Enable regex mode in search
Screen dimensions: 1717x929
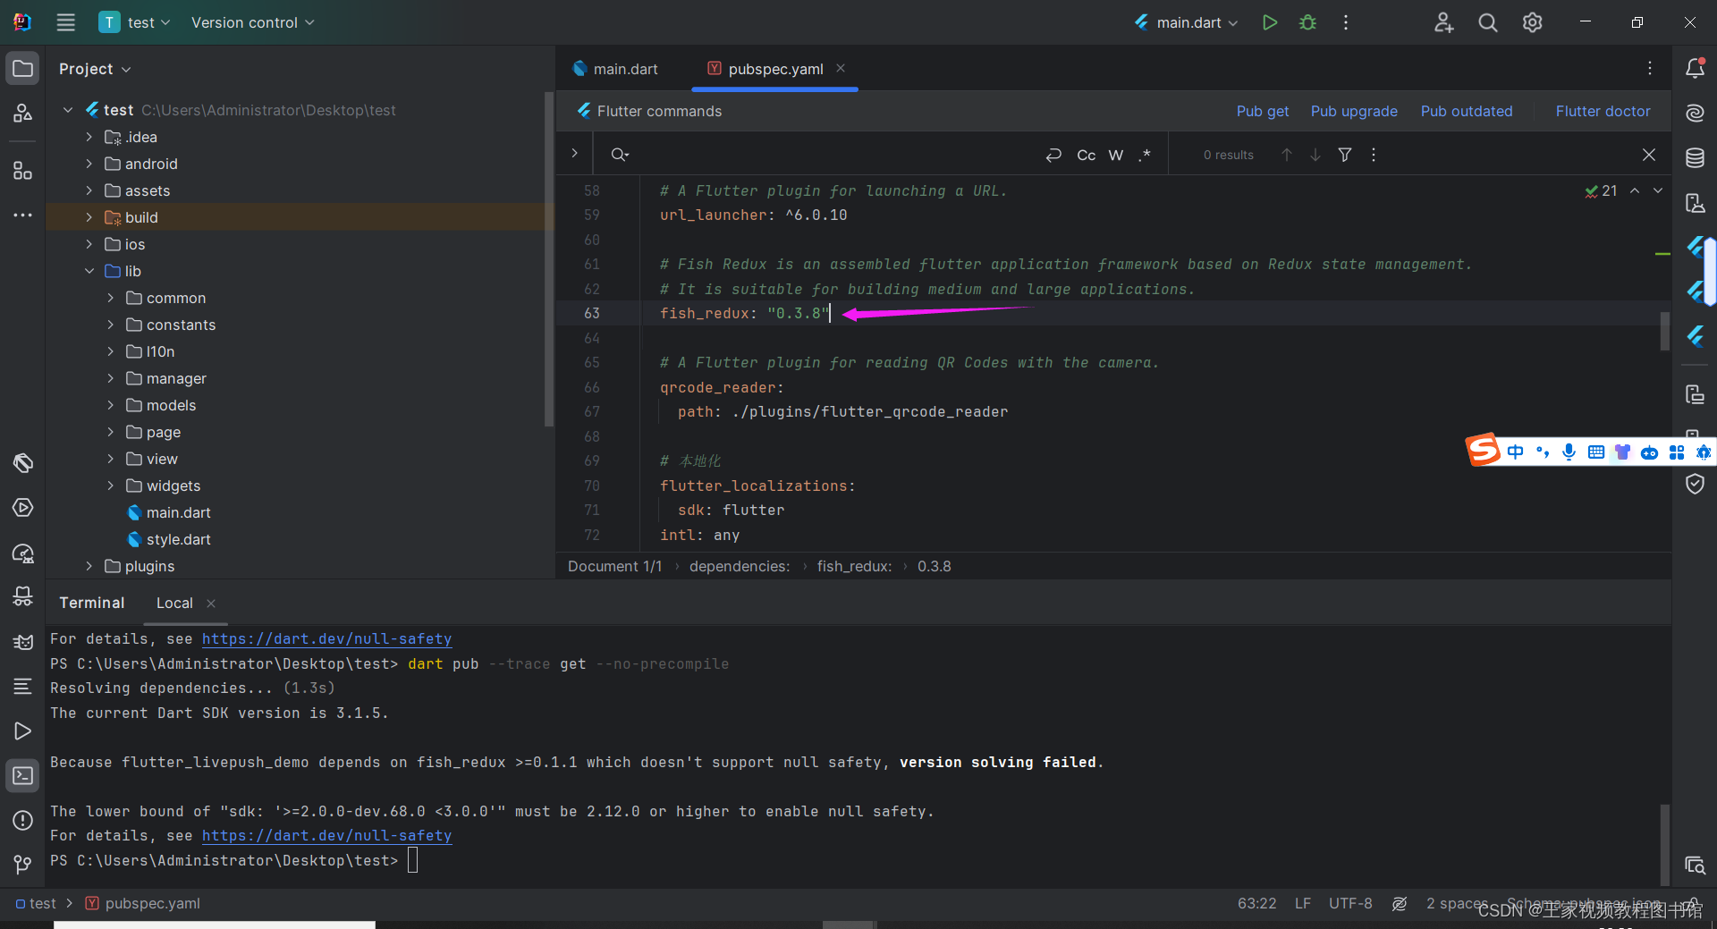tap(1145, 154)
